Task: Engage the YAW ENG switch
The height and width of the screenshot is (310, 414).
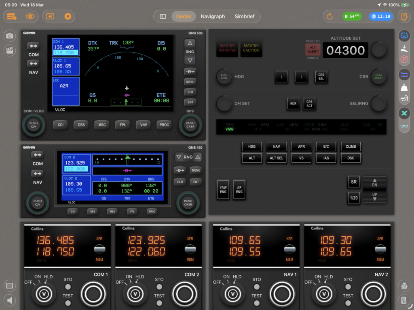Action: click(x=223, y=189)
